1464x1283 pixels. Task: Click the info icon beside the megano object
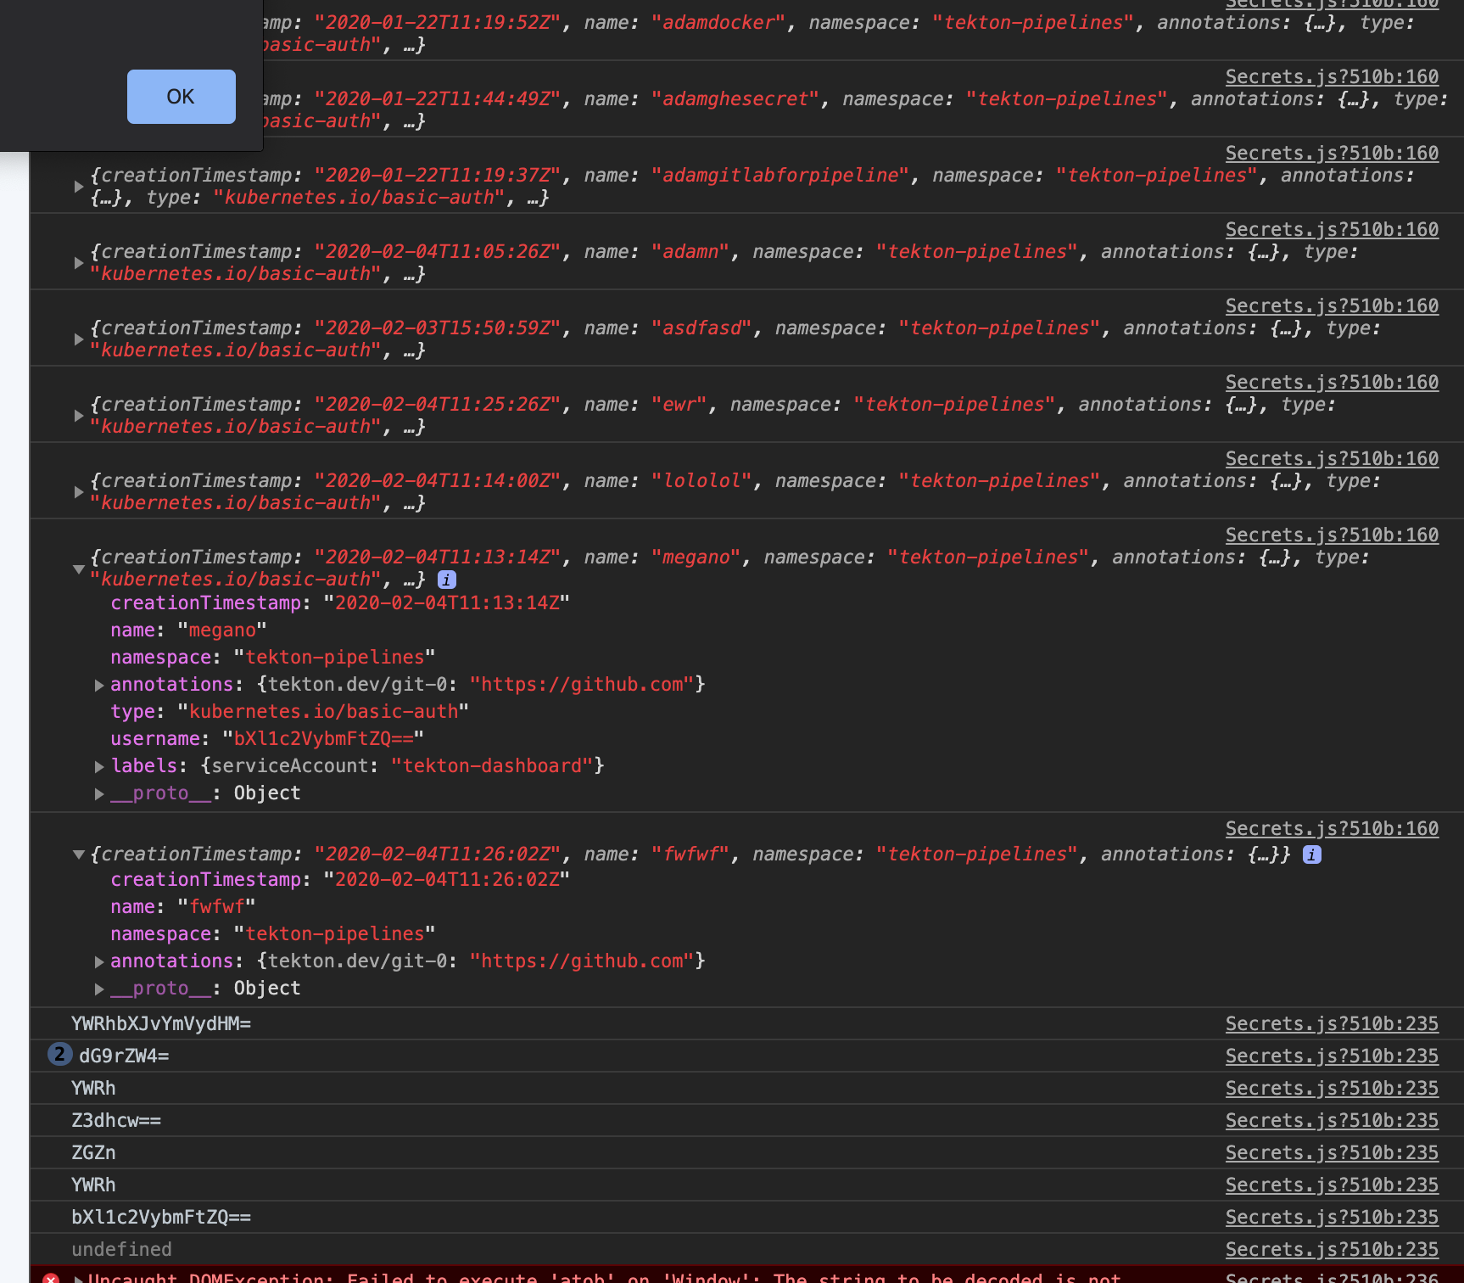tap(447, 580)
